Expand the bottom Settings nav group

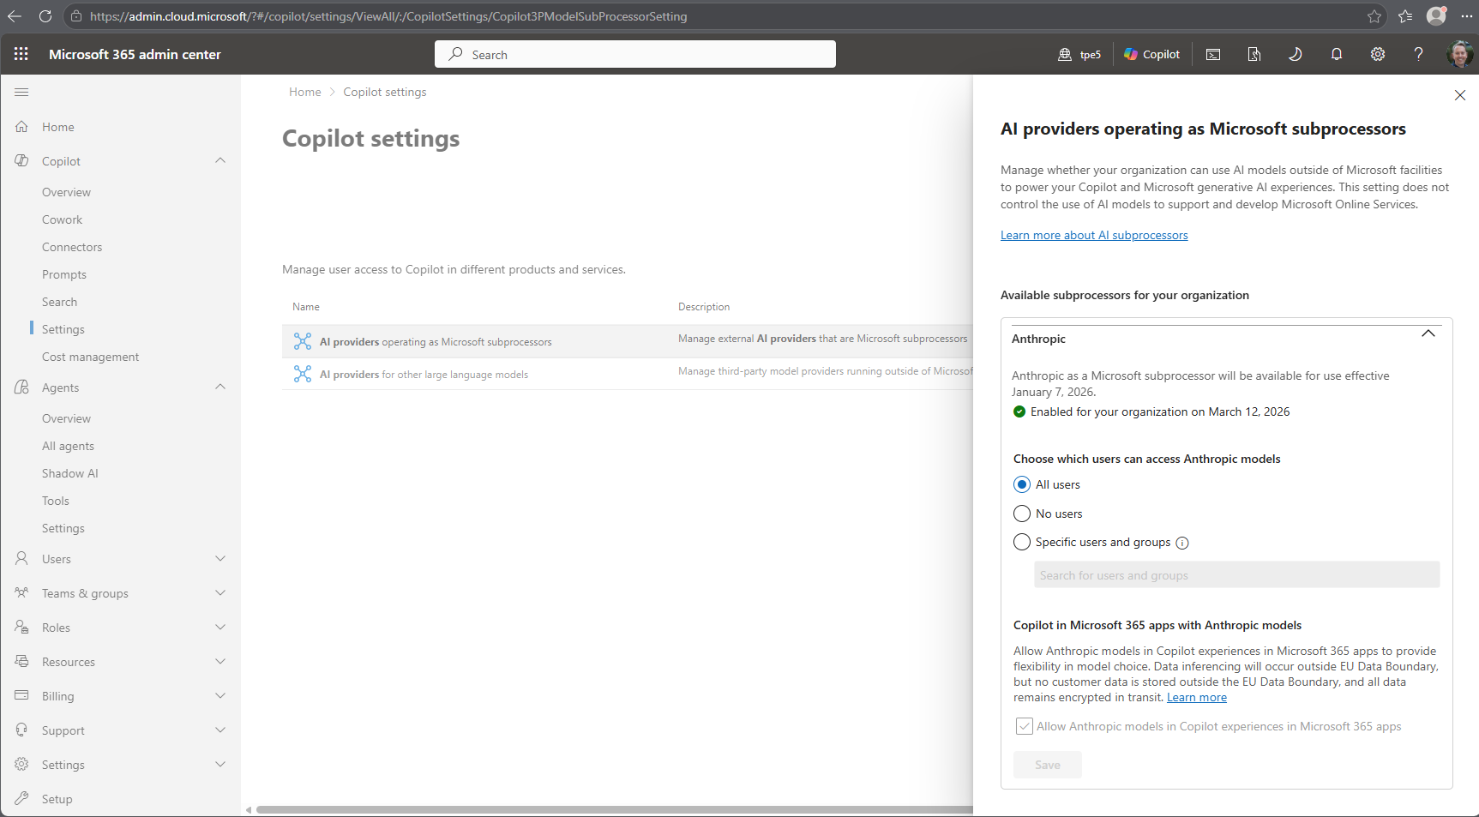coord(220,765)
